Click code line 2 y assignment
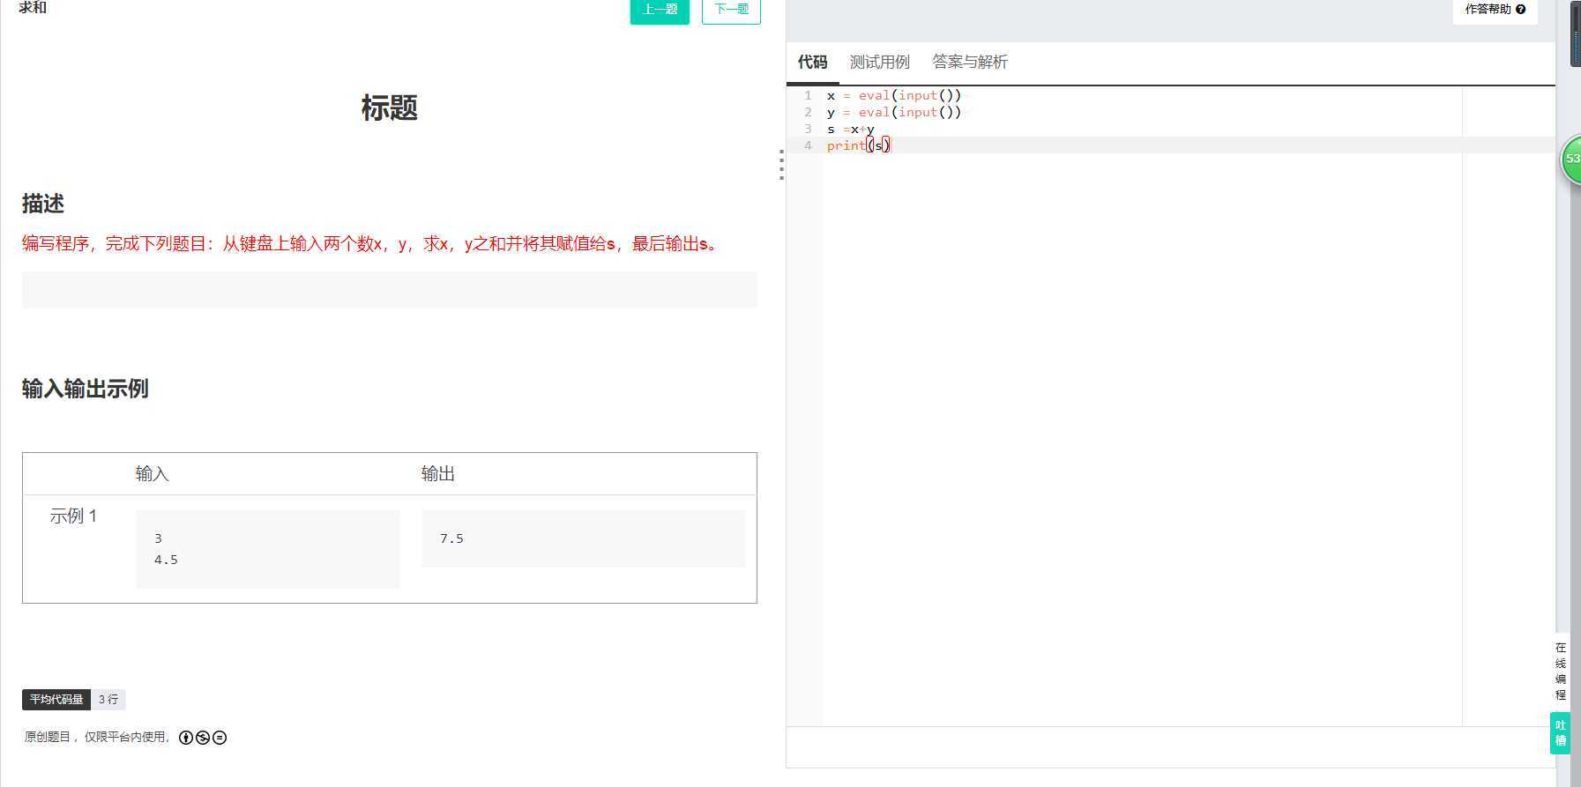1581x787 pixels. pos(894,112)
